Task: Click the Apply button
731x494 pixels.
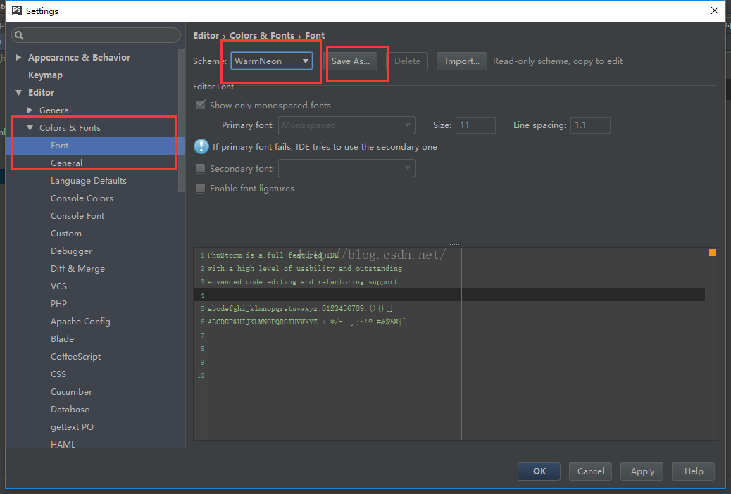Action: pyautogui.click(x=642, y=471)
